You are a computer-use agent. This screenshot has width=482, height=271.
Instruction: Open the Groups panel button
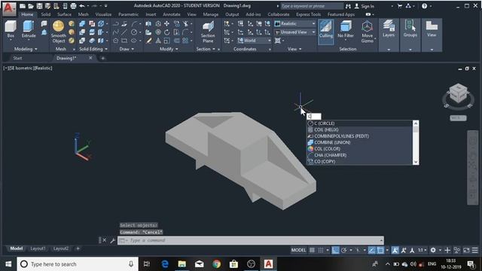click(410, 29)
